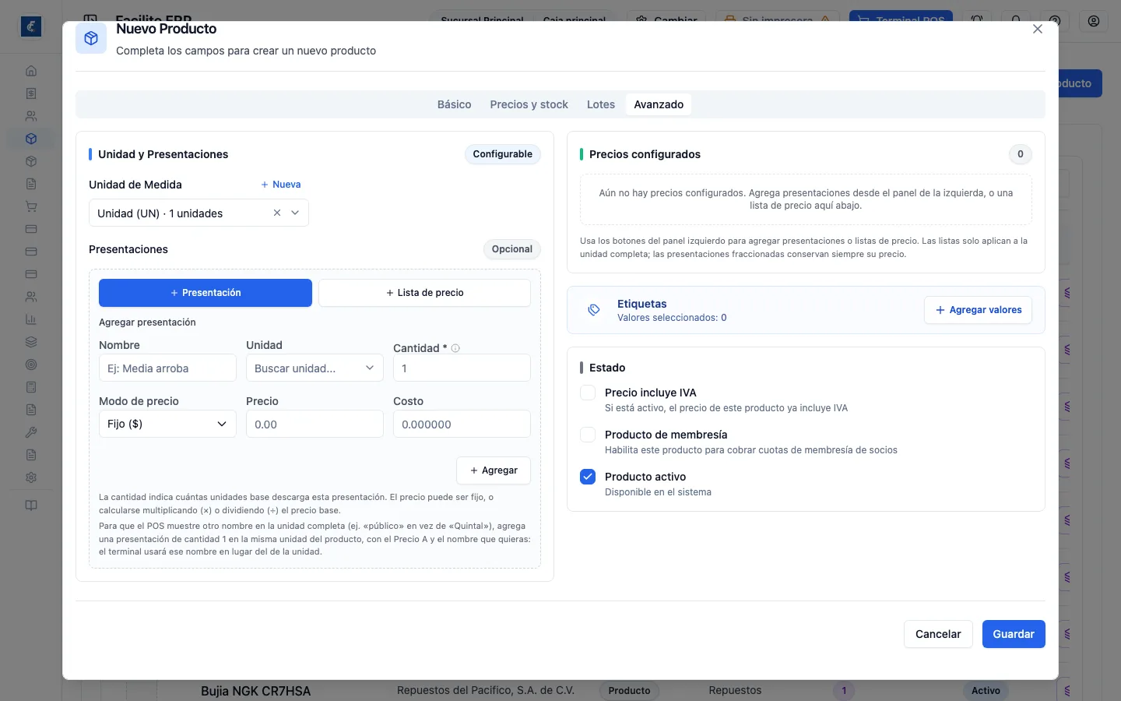Viewport: 1121px width, 701px height.
Task: Open the target sidebar icon
Action: pyautogui.click(x=31, y=365)
